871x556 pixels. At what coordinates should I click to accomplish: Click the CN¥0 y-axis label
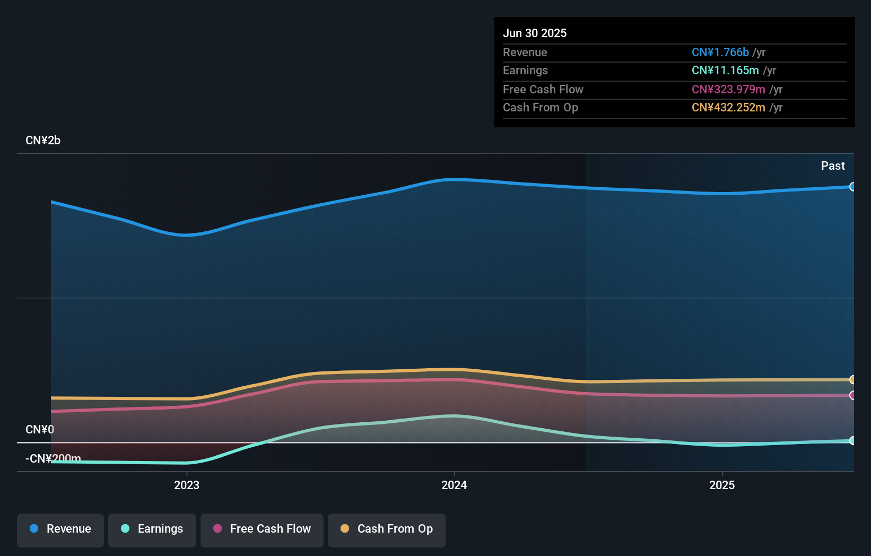point(40,429)
